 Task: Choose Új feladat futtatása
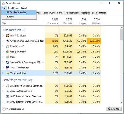point(19,12)
